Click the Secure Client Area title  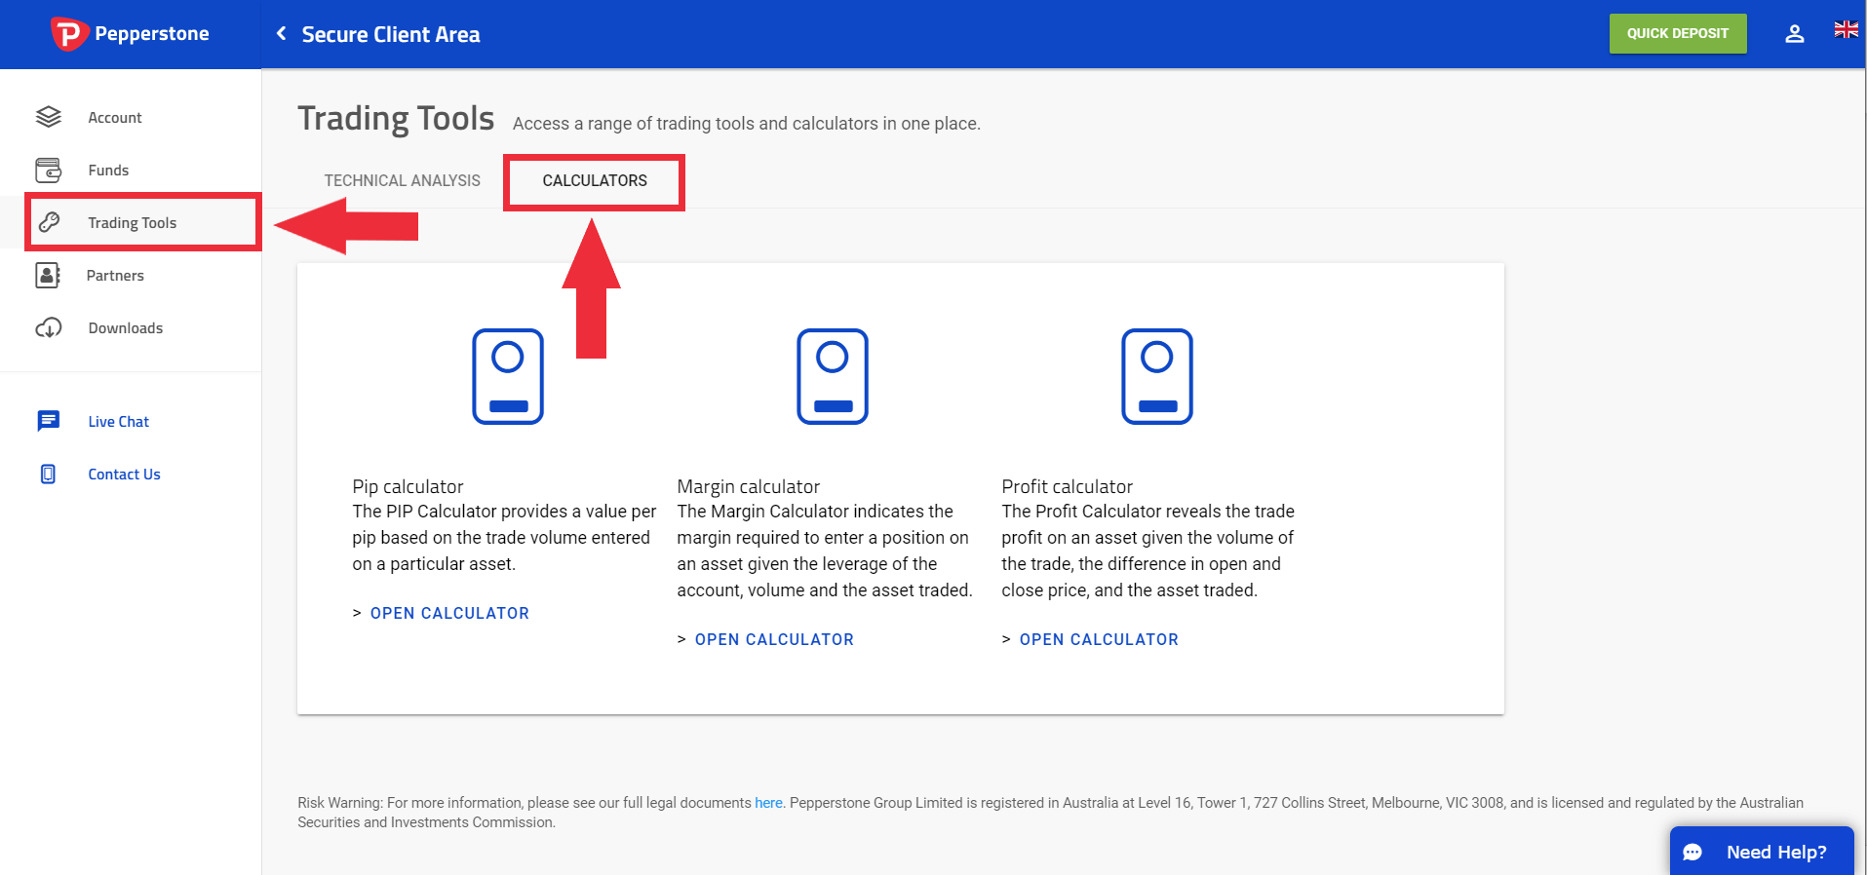pyautogui.click(x=391, y=34)
